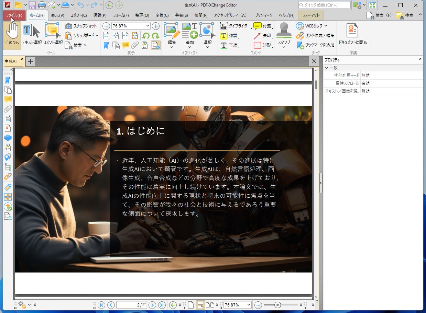
Task: Select the 手のひら (Hand) tool
Action: pos(12,34)
